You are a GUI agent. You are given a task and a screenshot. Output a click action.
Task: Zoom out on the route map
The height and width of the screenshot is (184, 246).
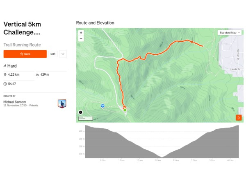click(81, 39)
